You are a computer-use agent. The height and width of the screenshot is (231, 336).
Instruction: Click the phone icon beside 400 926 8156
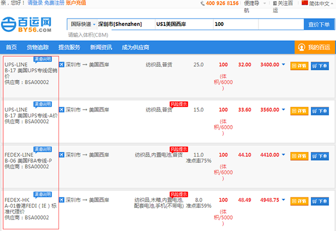click(x=203, y=3)
